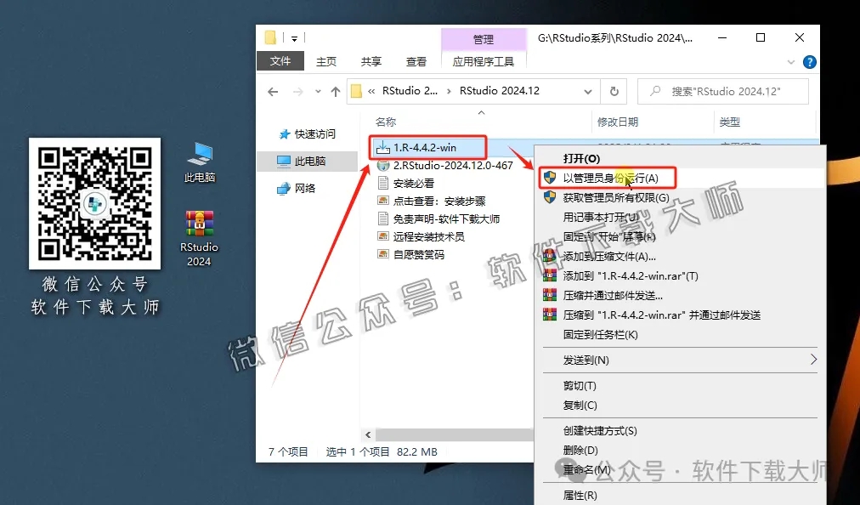Image resolution: width=860 pixels, height=505 pixels.
Task: Click the refresh icon beside address bar
Action: click(x=613, y=91)
